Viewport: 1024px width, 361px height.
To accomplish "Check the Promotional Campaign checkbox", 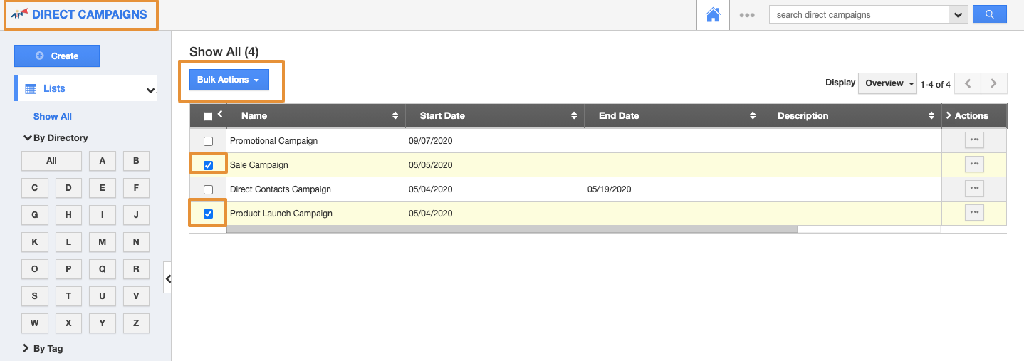I will (x=208, y=141).
